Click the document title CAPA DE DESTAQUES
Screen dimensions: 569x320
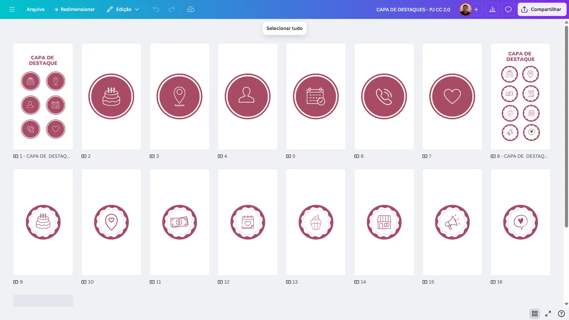coord(413,9)
